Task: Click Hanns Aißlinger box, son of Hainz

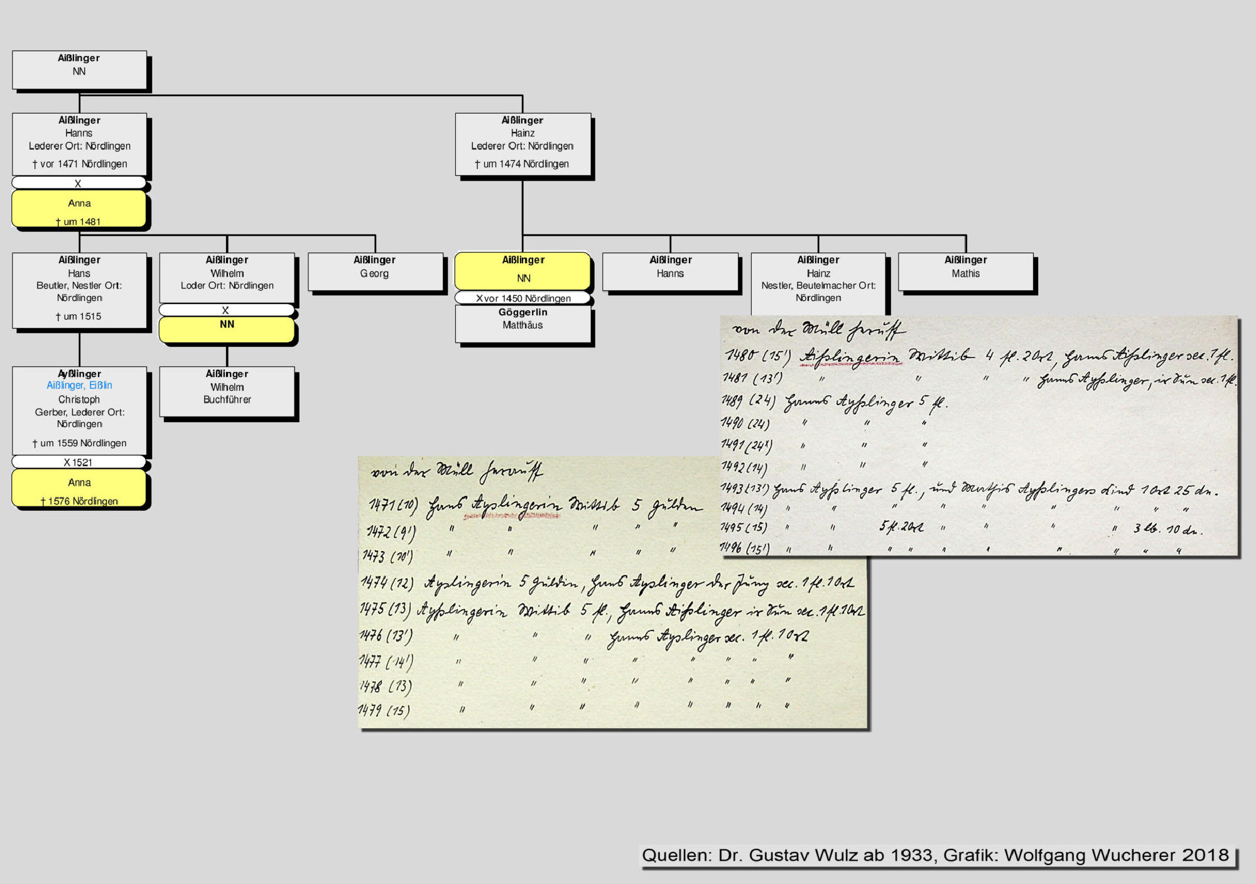Action: tap(670, 271)
